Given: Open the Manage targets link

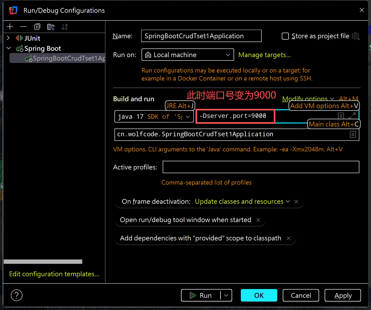Looking at the screenshot, I should (x=264, y=55).
